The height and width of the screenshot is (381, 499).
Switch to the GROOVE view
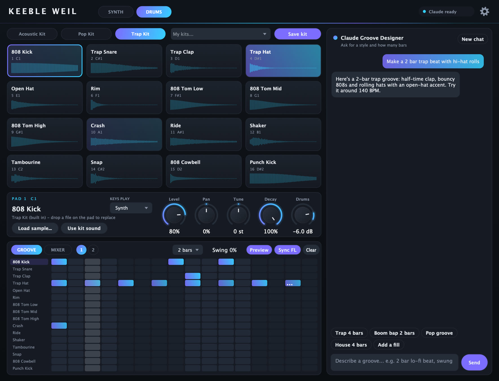27,250
